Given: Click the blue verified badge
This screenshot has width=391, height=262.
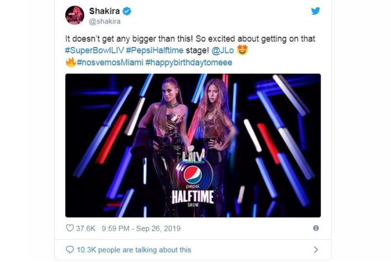Looking at the screenshot, I should (127, 11).
